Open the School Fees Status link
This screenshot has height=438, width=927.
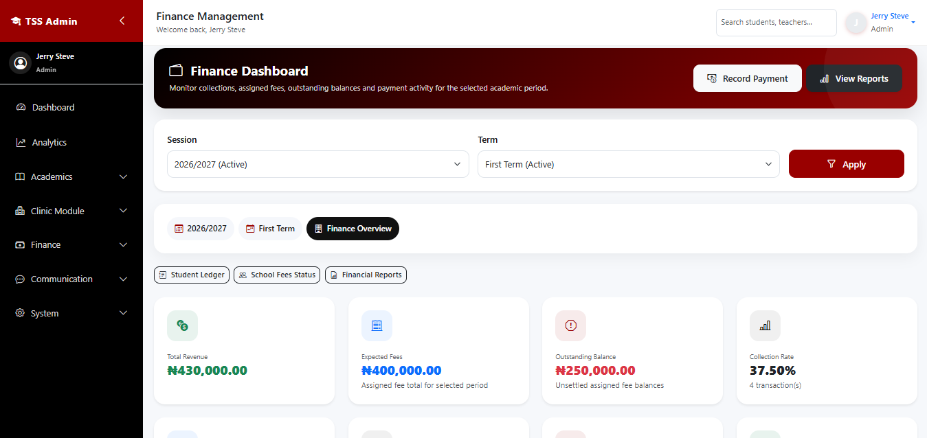(277, 275)
